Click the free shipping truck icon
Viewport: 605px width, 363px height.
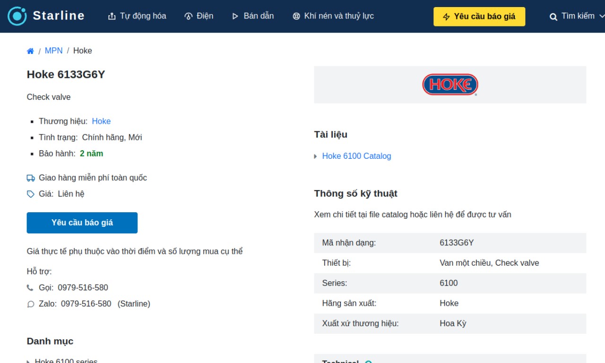(31, 178)
